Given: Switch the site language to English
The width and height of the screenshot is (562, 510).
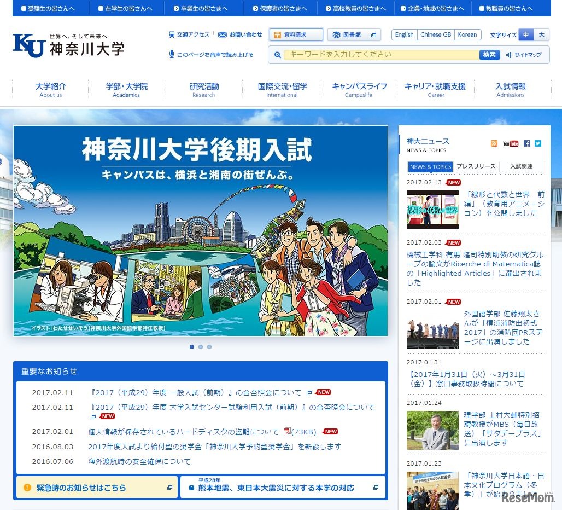Looking at the screenshot, I should [x=404, y=34].
